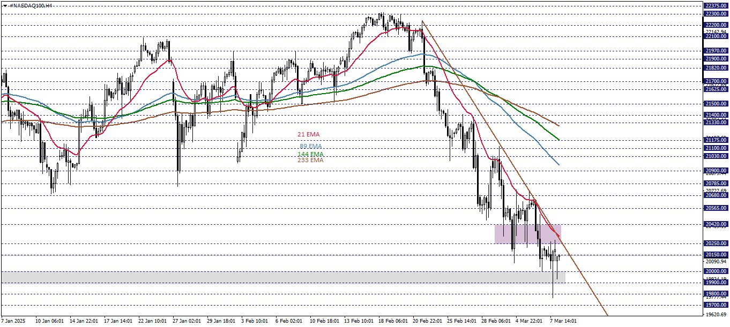The image size is (730, 327).
Task: Select the 21030.00 price level label
Action: 717,156
